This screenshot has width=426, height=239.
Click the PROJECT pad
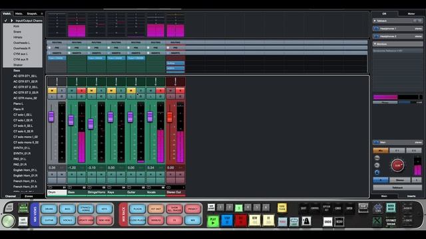pyautogui.click(x=192, y=209)
